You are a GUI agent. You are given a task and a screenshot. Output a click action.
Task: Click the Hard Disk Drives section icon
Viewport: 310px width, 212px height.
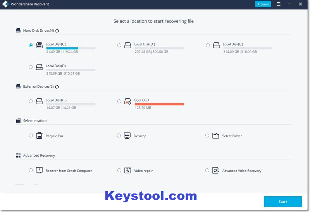tap(18, 31)
